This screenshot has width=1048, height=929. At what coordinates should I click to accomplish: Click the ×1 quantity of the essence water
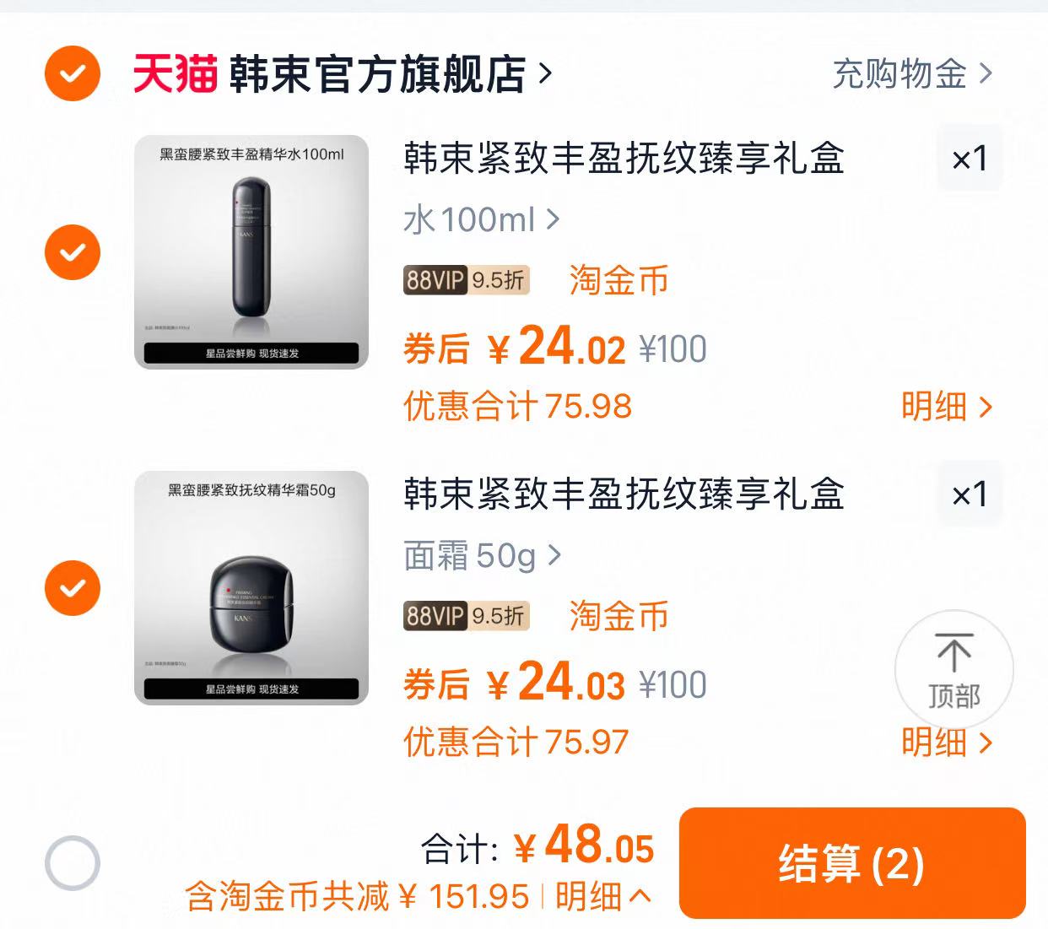click(969, 159)
